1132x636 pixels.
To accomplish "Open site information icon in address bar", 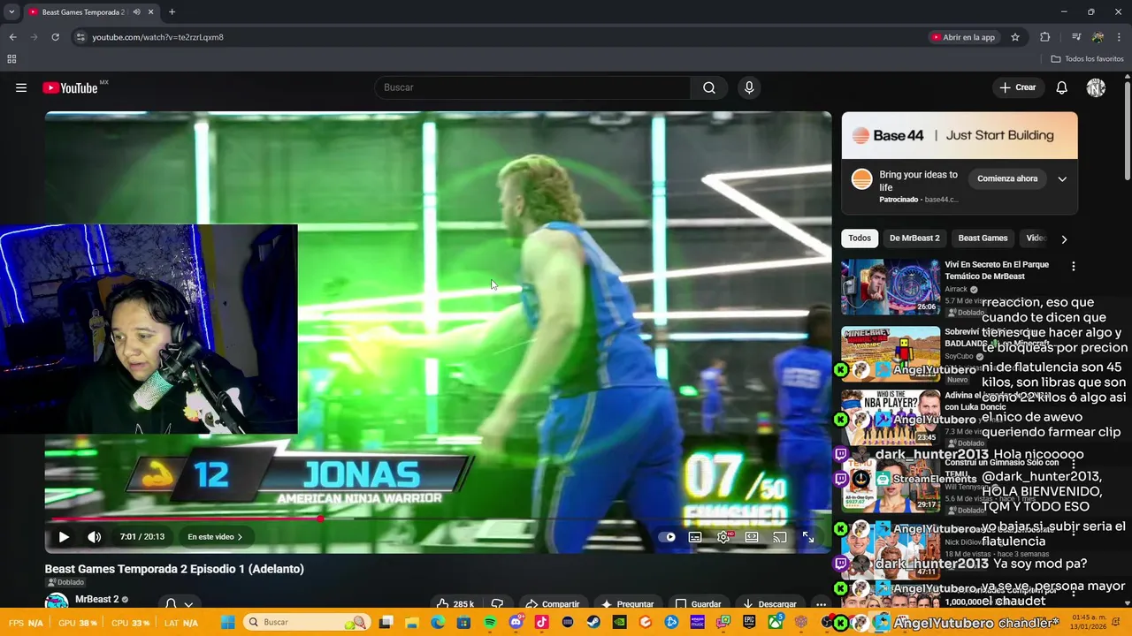I will click(80, 37).
